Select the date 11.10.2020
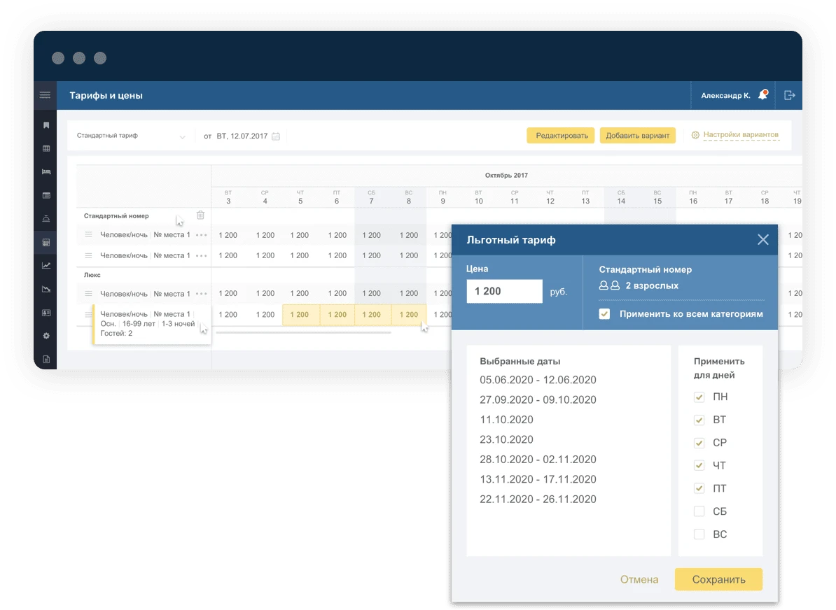The height and width of the screenshot is (610, 836). click(506, 420)
